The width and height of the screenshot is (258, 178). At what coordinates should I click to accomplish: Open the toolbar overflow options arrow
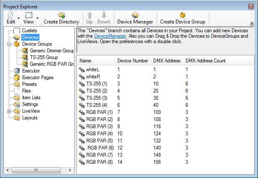click(x=252, y=24)
